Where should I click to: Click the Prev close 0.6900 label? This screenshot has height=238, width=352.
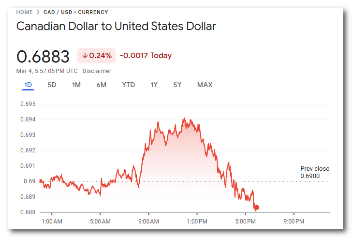pos(314,172)
